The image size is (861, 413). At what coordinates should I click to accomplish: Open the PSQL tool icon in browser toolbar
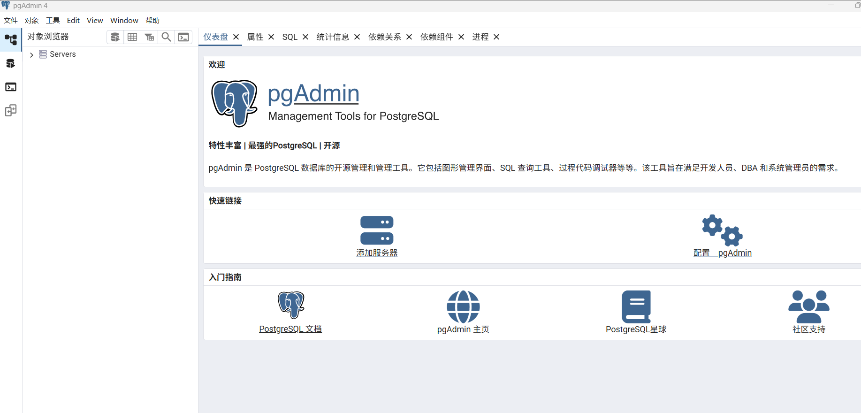point(183,37)
